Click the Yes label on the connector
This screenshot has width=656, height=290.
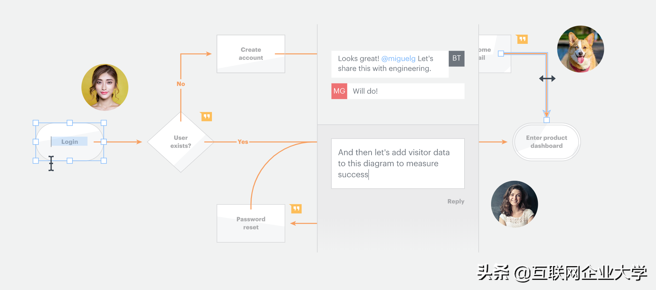[243, 142]
